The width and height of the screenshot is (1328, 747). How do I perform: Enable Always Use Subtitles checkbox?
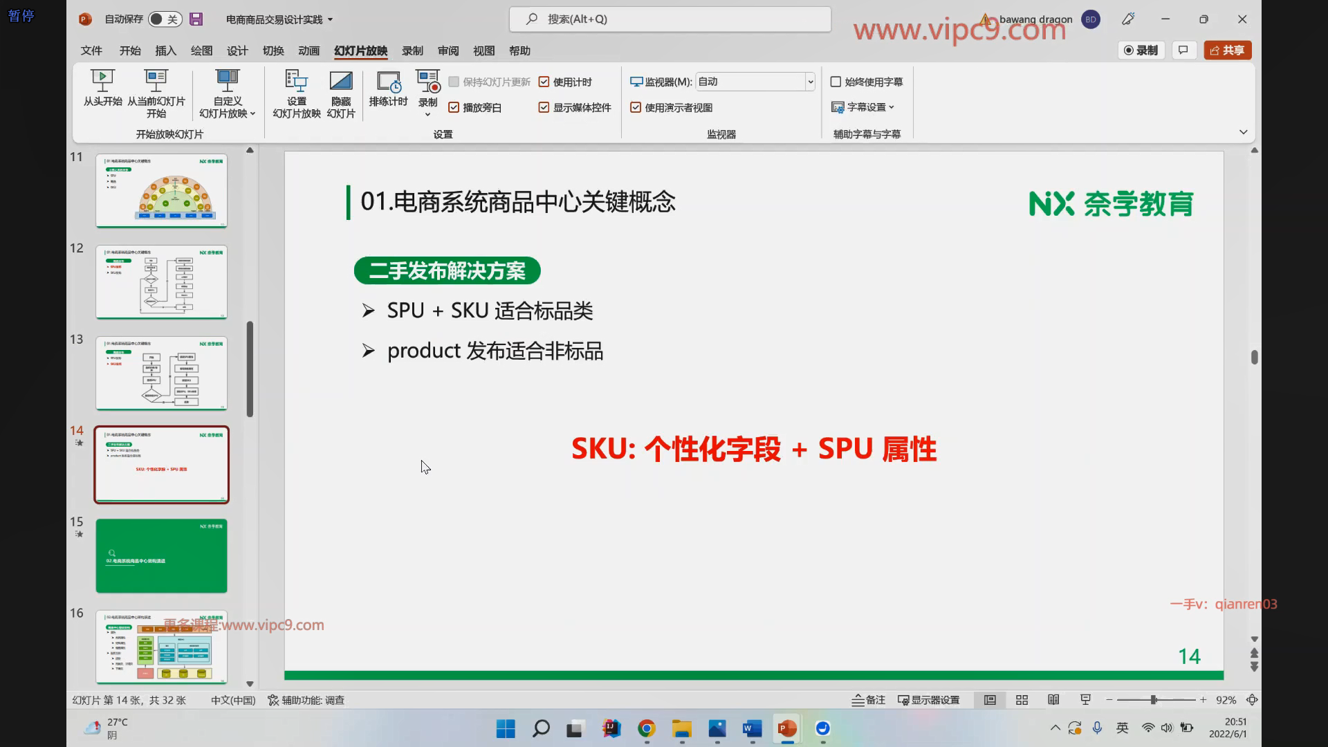[x=836, y=82]
